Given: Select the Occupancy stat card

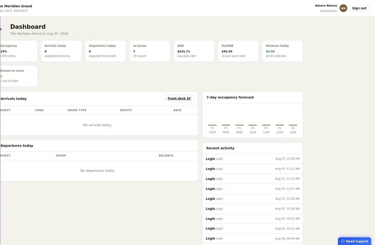Looking at the screenshot, I should click(x=19, y=51).
